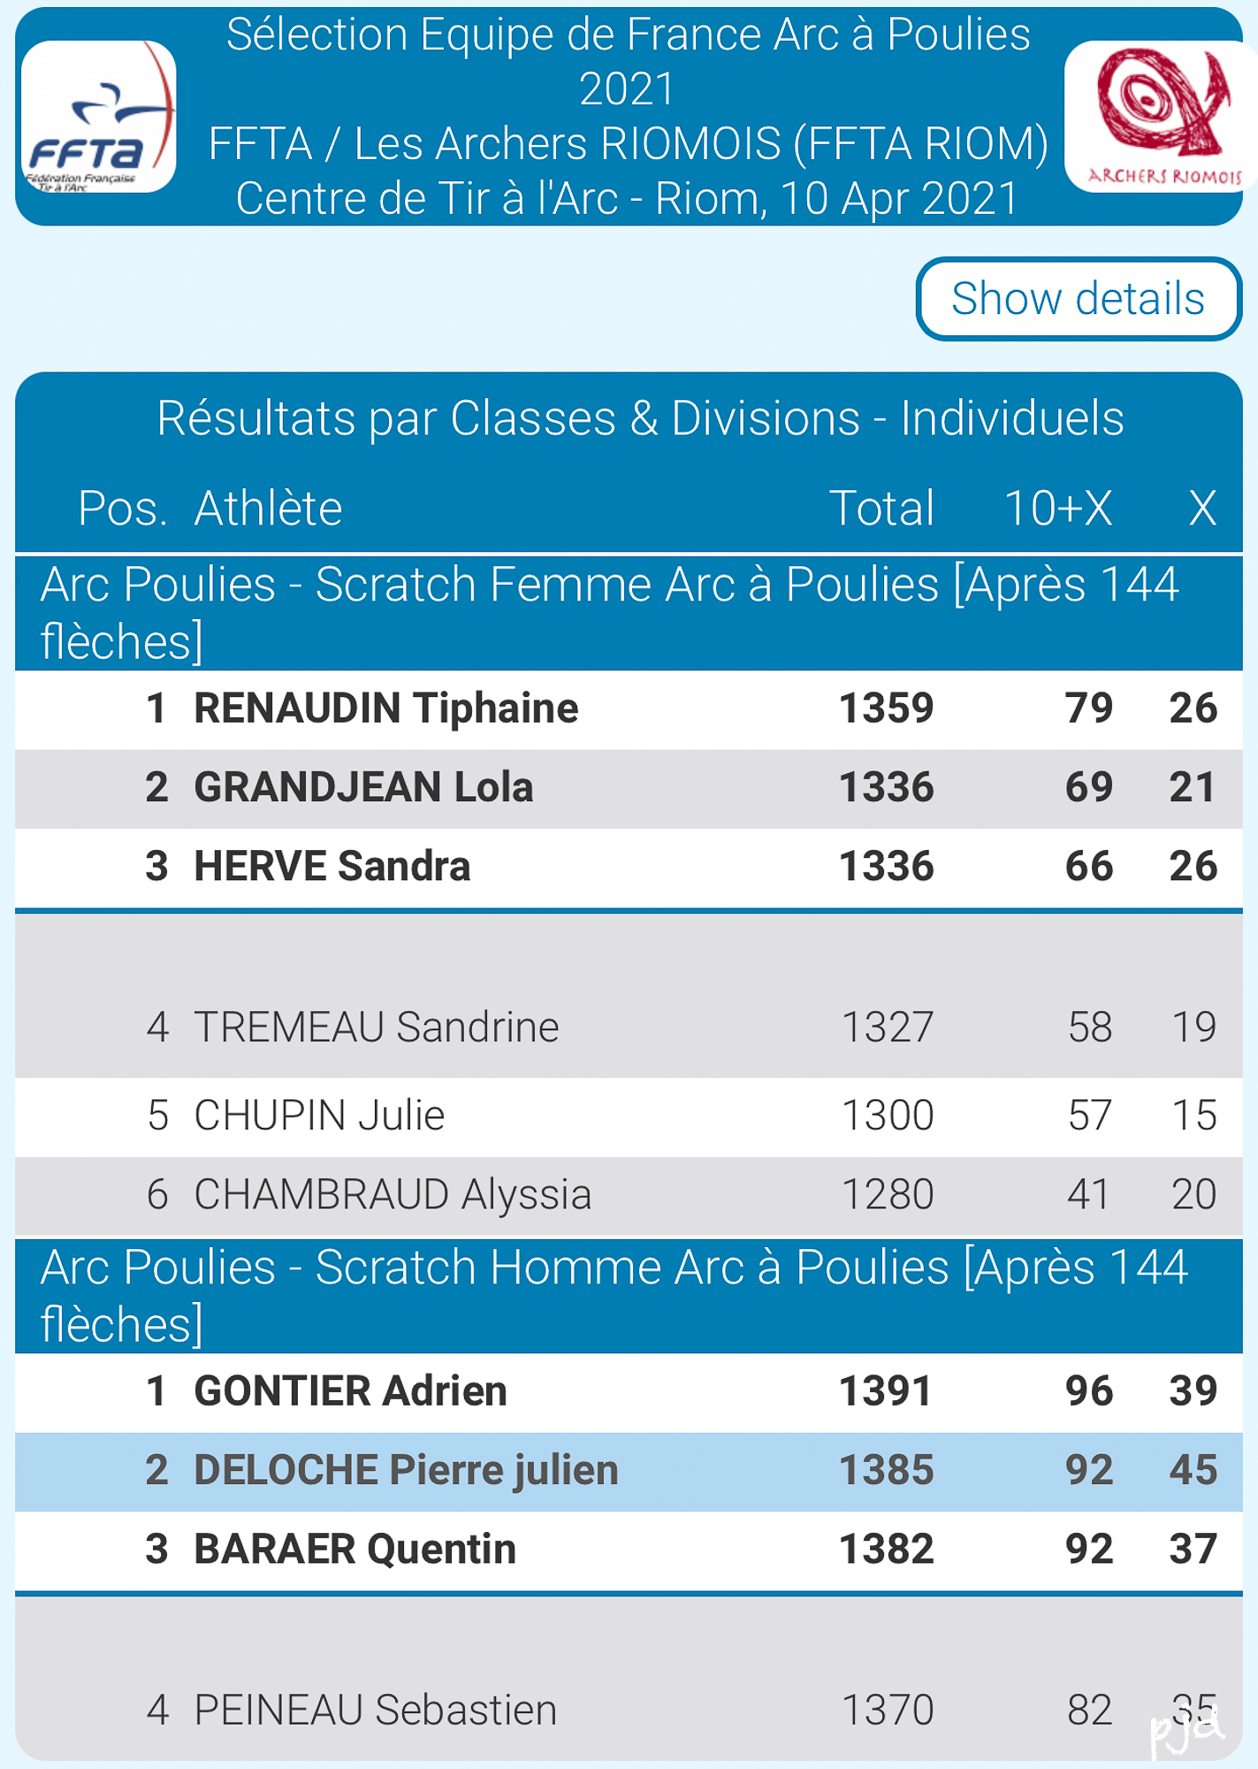Click the FFTA federation logo
This screenshot has width=1258, height=1769.
[99, 116]
